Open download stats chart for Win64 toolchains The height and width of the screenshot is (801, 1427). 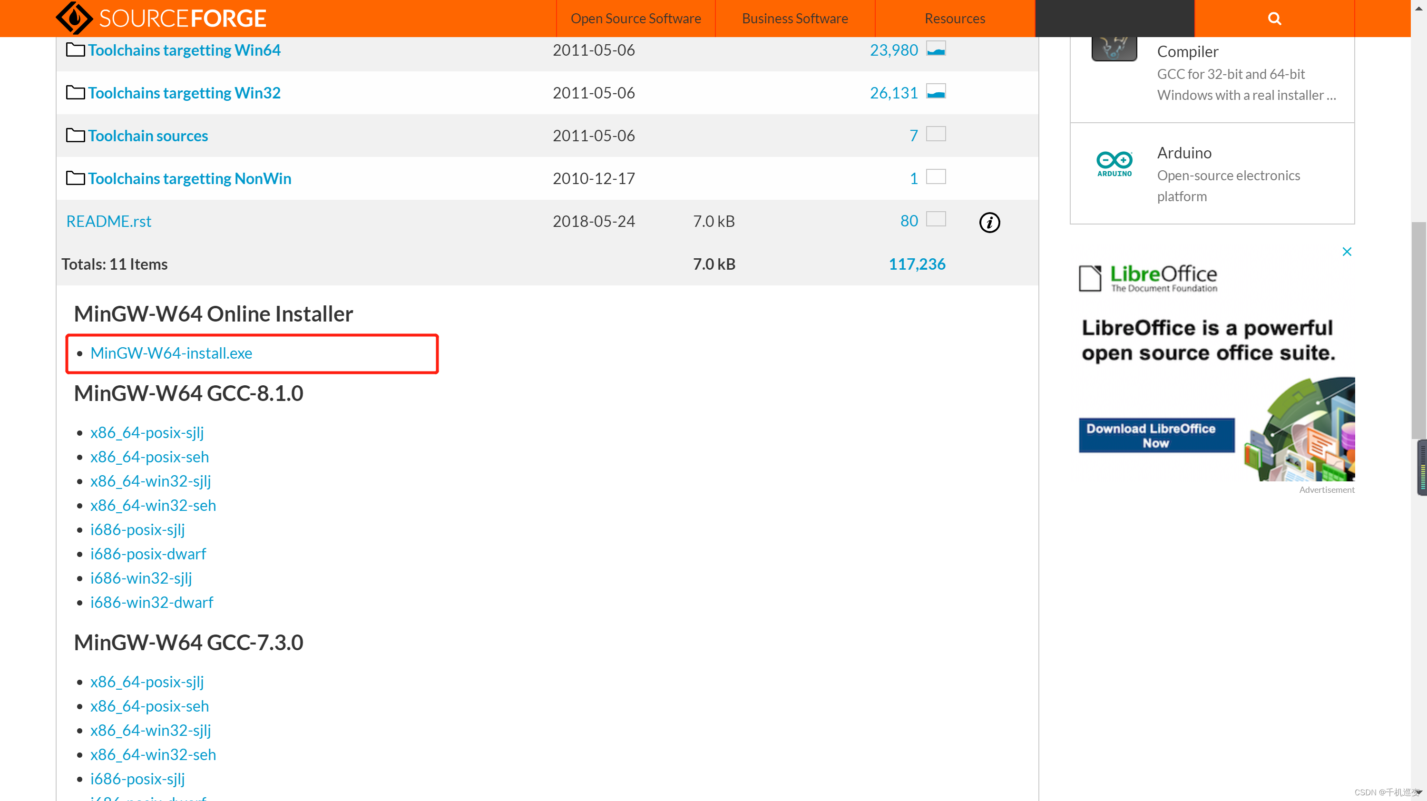pyautogui.click(x=936, y=49)
